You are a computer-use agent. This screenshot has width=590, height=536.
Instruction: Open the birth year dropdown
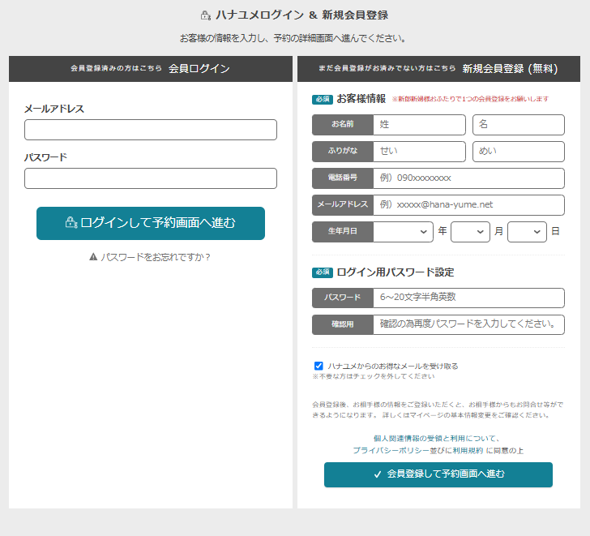(x=403, y=231)
